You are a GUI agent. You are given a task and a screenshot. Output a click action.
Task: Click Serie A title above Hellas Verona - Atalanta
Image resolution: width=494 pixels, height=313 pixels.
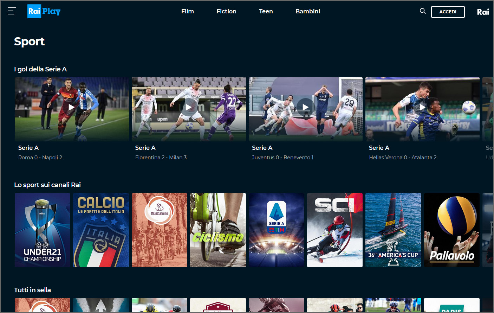(x=379, y=148)
